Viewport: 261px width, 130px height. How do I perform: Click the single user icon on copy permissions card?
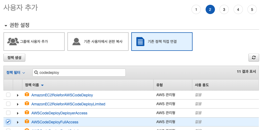pyautogui.click(x=76, y=42)
